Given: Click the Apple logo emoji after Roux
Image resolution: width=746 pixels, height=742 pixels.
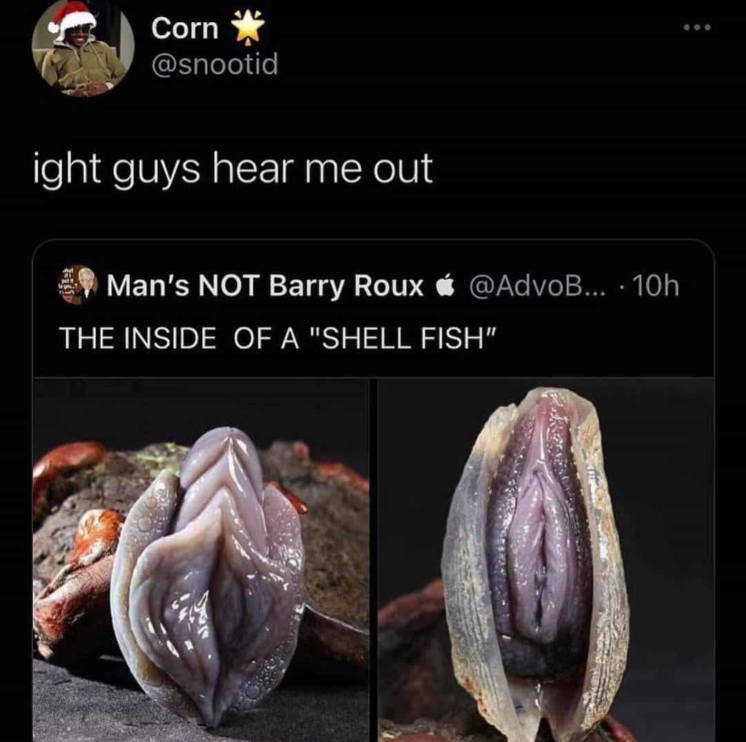Looking at the screenshot, I should [446, 285].
